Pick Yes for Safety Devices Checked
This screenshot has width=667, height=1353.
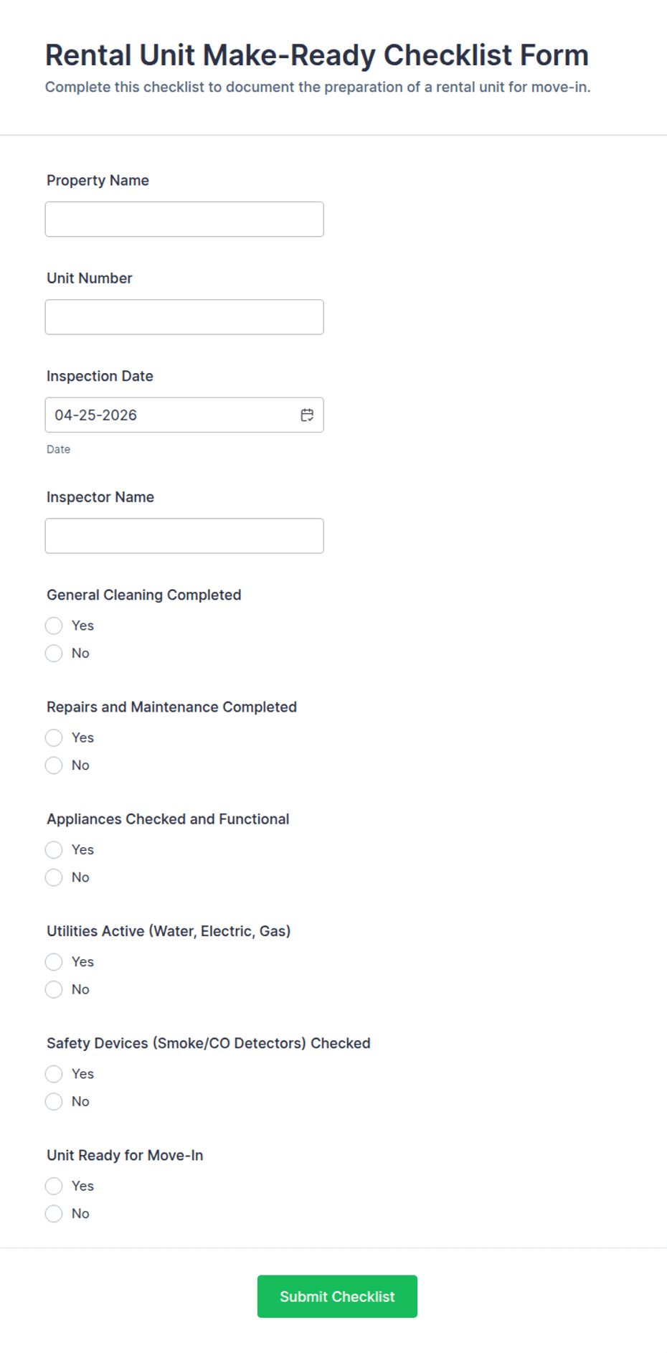[54, 1074]
